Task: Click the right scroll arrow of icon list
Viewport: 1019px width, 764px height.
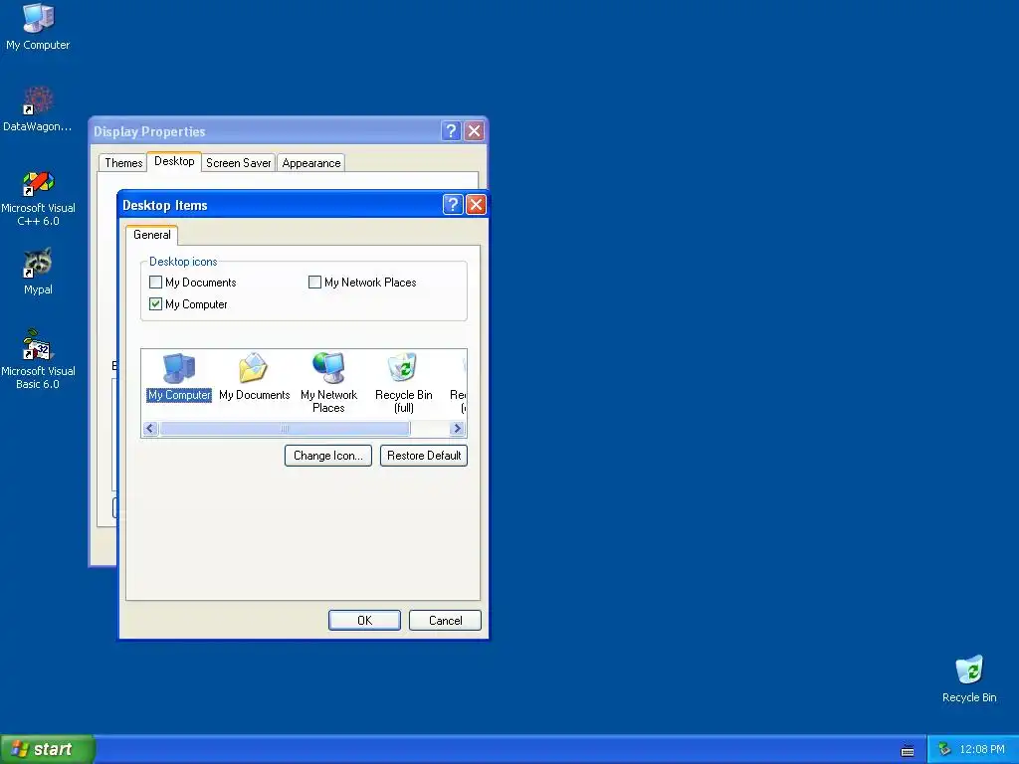Action: (x=457, y=428)
